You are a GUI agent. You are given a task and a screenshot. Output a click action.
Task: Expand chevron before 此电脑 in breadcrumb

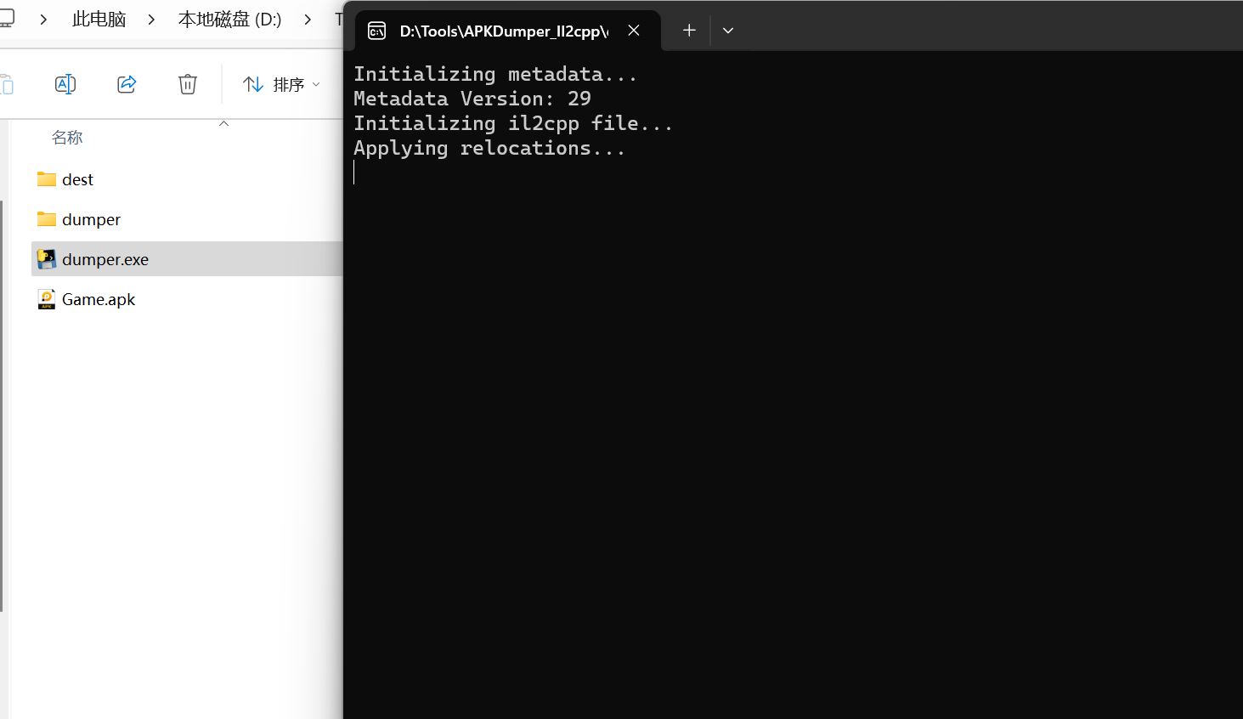point(43,20)
